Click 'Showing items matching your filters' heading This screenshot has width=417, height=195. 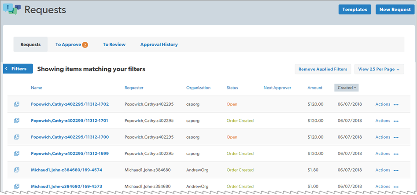(x=91, y=69)
